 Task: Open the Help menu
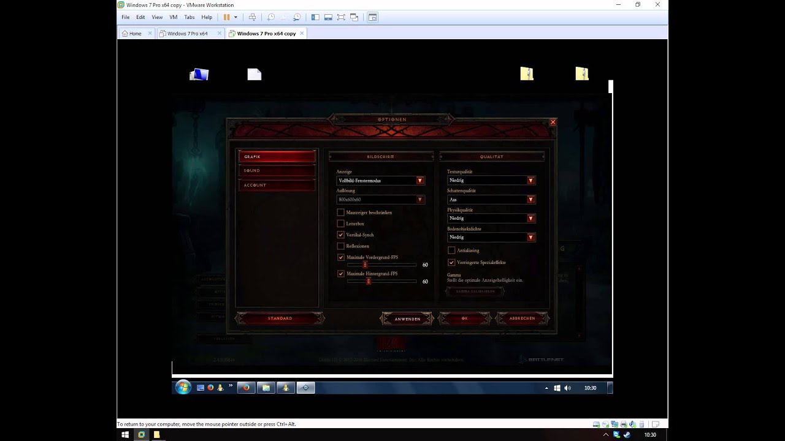(207, 17)
